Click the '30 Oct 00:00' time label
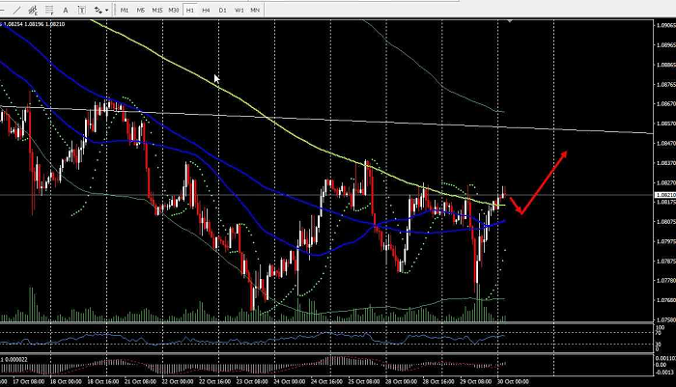This screenshot has height=387, width=676. [x=513, y=382]
